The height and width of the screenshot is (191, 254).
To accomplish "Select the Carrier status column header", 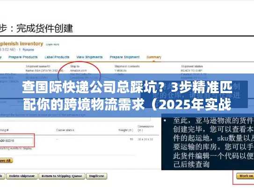I will point(65,130).
